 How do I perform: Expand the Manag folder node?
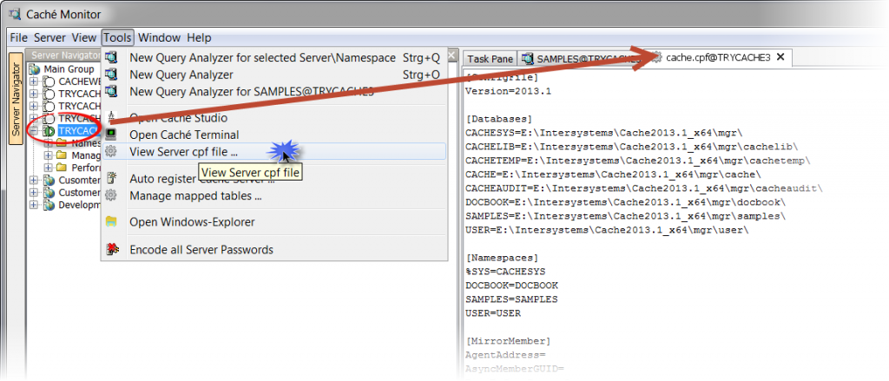click(x=48, y=155)
